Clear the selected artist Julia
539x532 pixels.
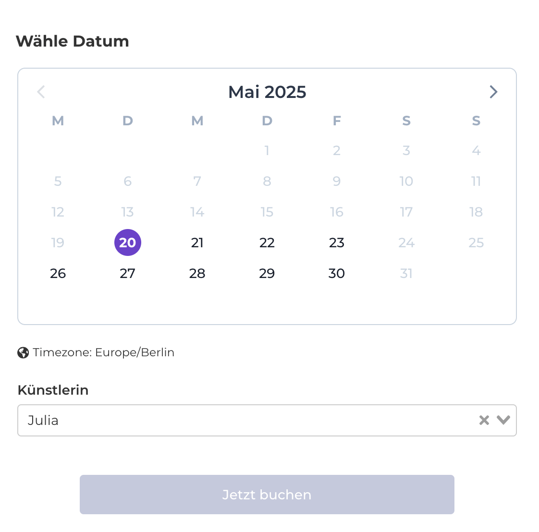click(484, 421)
